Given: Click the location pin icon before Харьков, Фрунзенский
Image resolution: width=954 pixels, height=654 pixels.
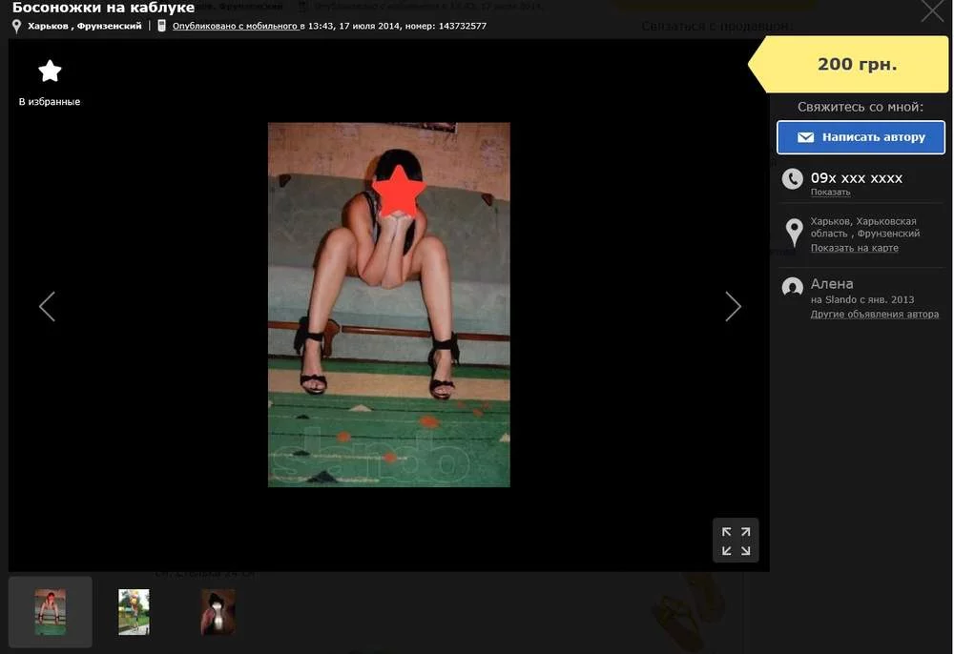Looking at the screenshot, I should (15, 26).
